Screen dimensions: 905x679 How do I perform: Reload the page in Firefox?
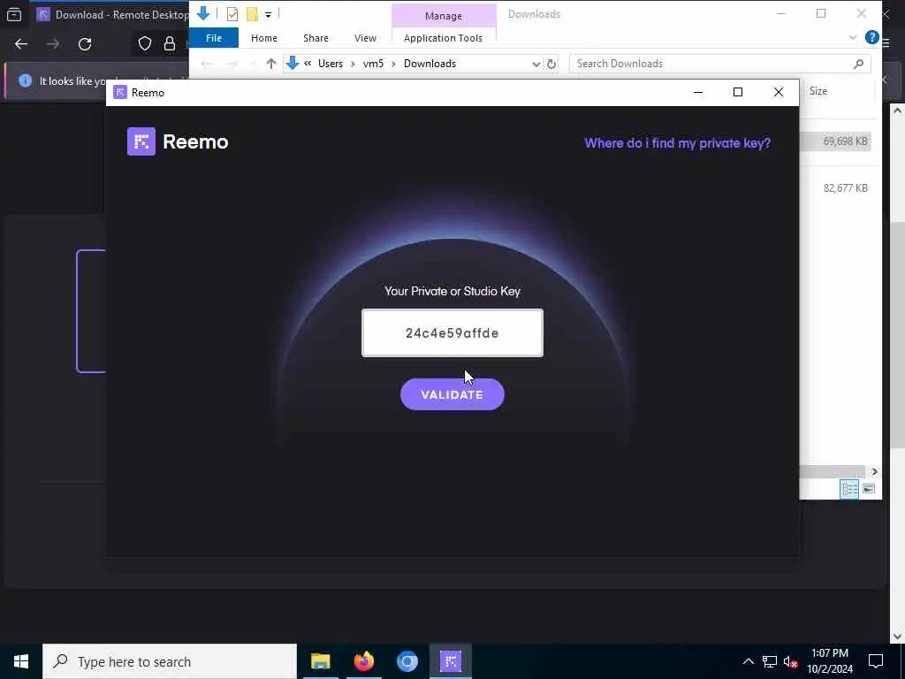coord(85,44)
